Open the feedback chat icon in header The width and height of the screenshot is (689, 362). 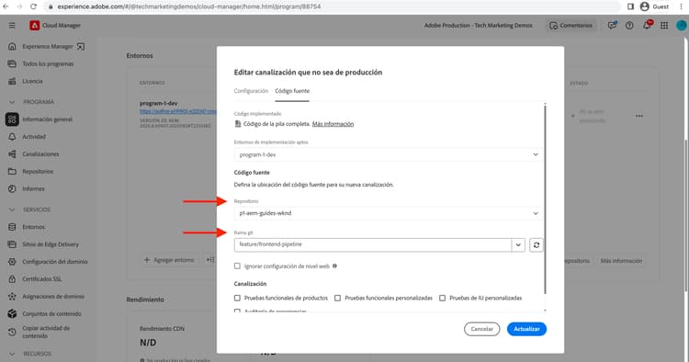[612, 26]
